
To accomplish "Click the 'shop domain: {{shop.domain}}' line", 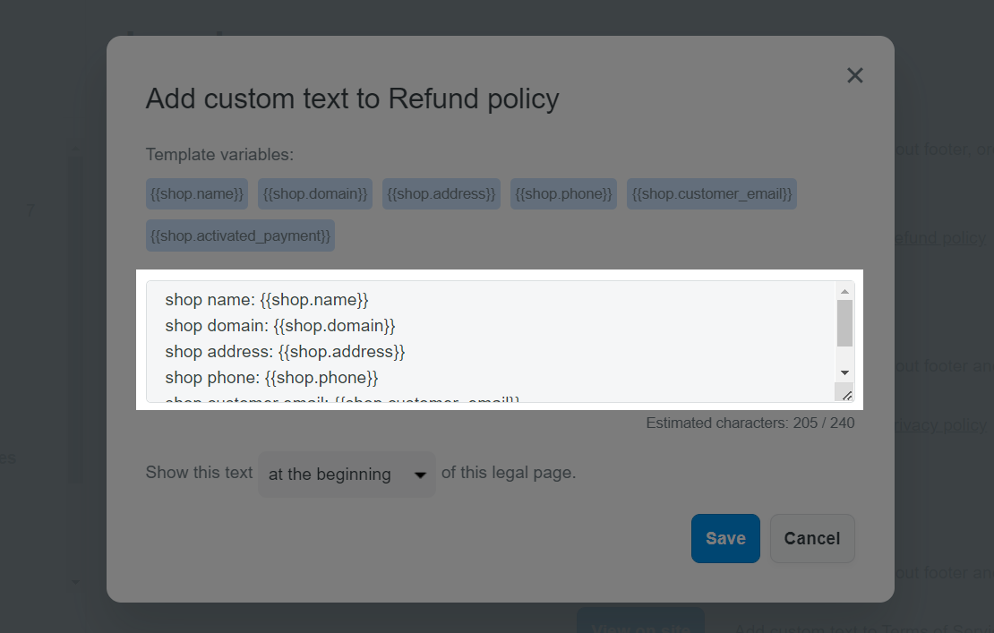I will click(x=280, y=326).
